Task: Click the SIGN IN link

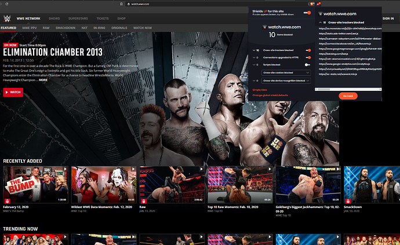Action: pyautogui.click(x=388, y=19)
